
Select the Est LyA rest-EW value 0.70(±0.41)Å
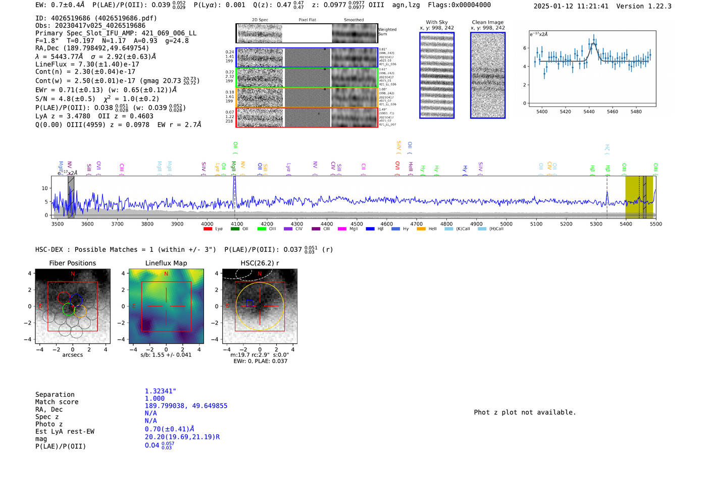[x=170, y=429]
